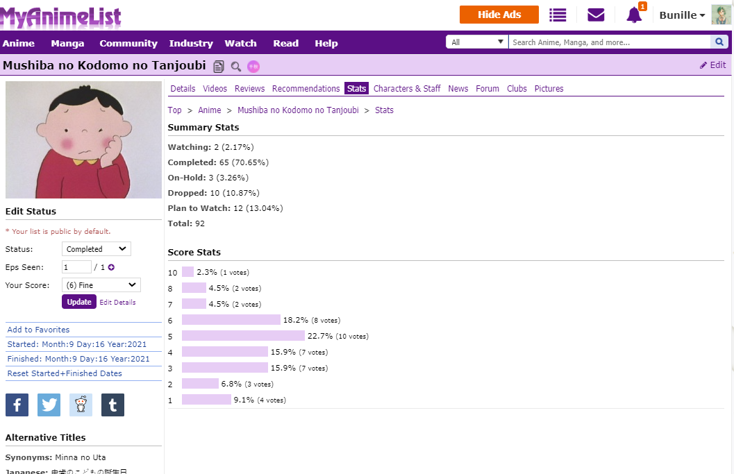The image size is (734, 474).
Task: Switch to the Recommendations tab
Action: tap(306, 88)
